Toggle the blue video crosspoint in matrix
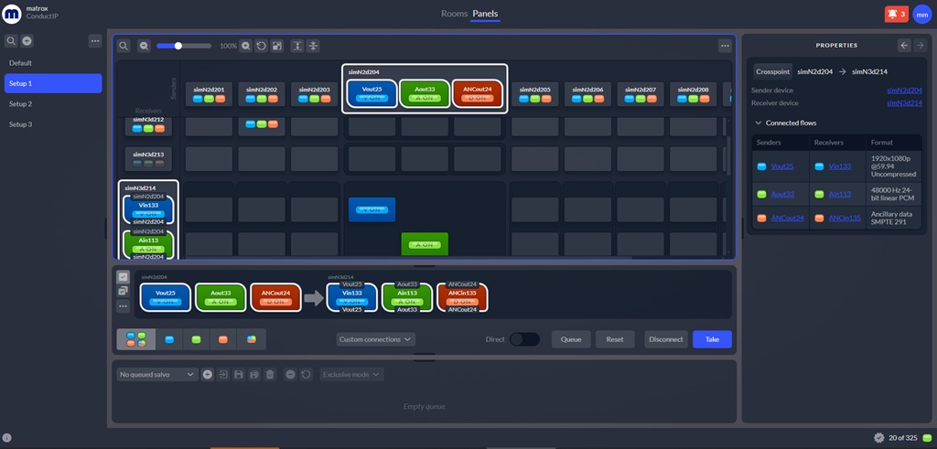This screenshot has height=449, width=937. (372, 209)
